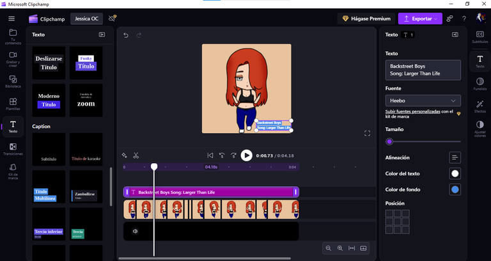491x261 pixels.
Task: Open the blue Color de fondo swatch
Action: click(455, 189)
